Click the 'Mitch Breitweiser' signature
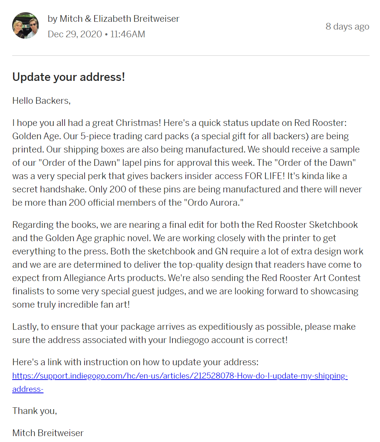This screenshot has height=442, width=380. tap(48, 433)
